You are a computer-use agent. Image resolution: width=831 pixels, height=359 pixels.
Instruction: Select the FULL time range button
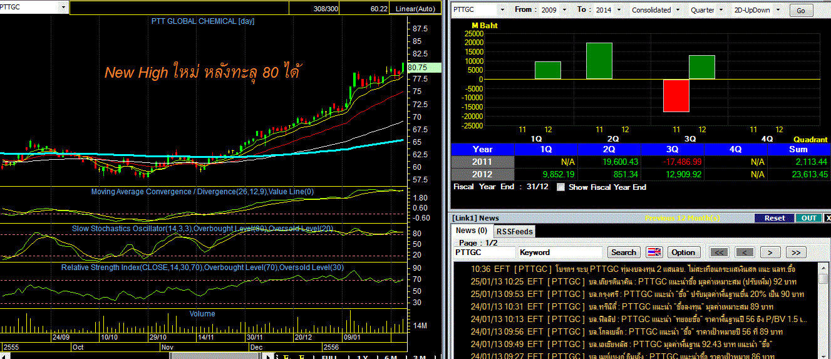[329, 356]
